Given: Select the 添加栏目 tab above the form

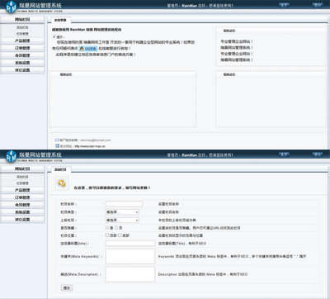Looking at the screenshot, I should click(x=60, y=169).
